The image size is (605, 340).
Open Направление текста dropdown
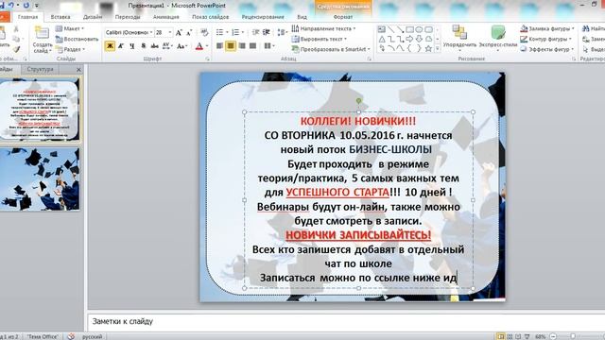[x=323, y=28]
